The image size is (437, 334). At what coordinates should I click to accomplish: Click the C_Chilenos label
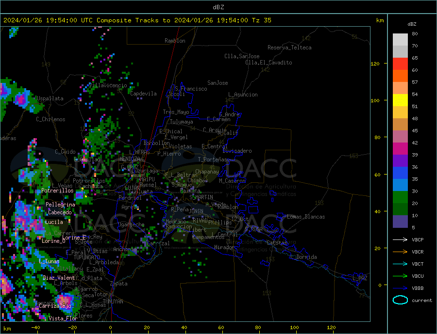50,119
